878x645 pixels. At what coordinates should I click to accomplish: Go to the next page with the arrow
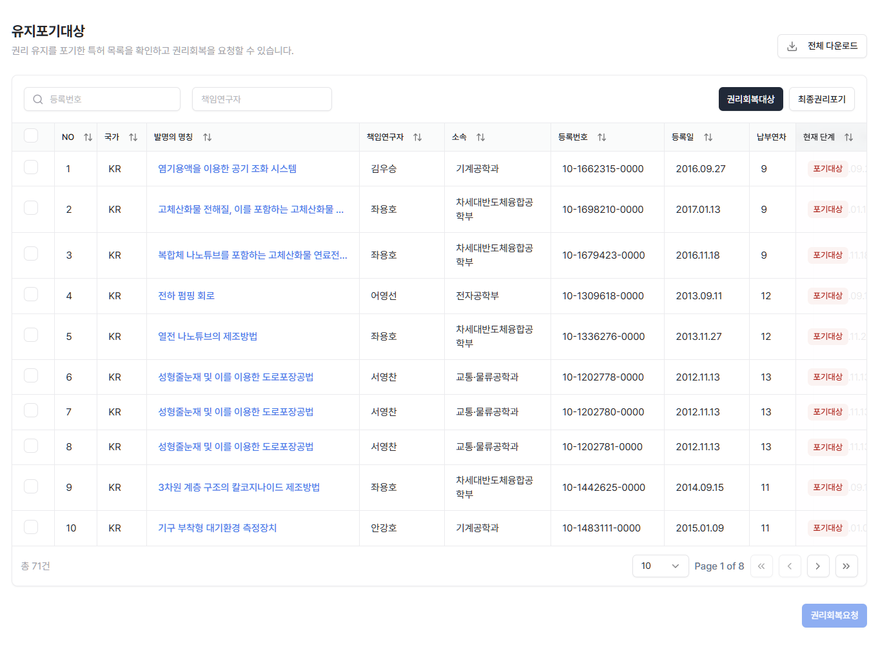pos(818,566)
